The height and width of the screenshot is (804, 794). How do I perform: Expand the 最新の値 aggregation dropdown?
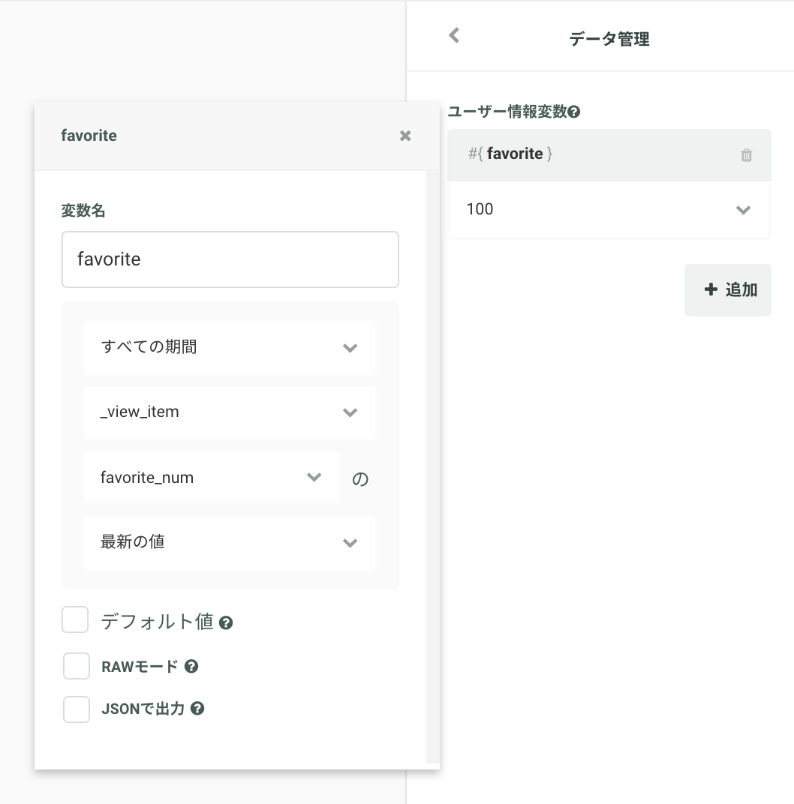click(230, 542)
